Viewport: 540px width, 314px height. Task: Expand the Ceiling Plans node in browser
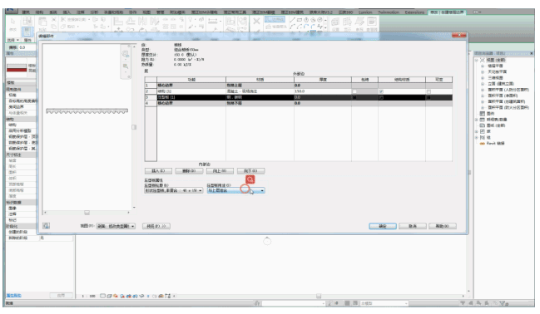(x=483, y=71)
